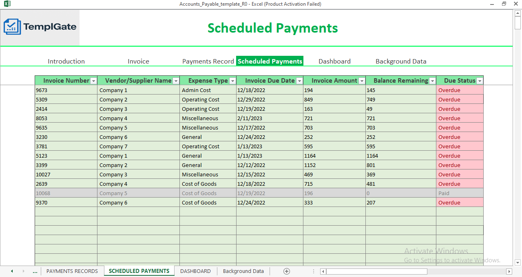Click Scheduled Payments navigation button
Screen dimensions: 522x277
pyautogui.click(x=270, y=61)
